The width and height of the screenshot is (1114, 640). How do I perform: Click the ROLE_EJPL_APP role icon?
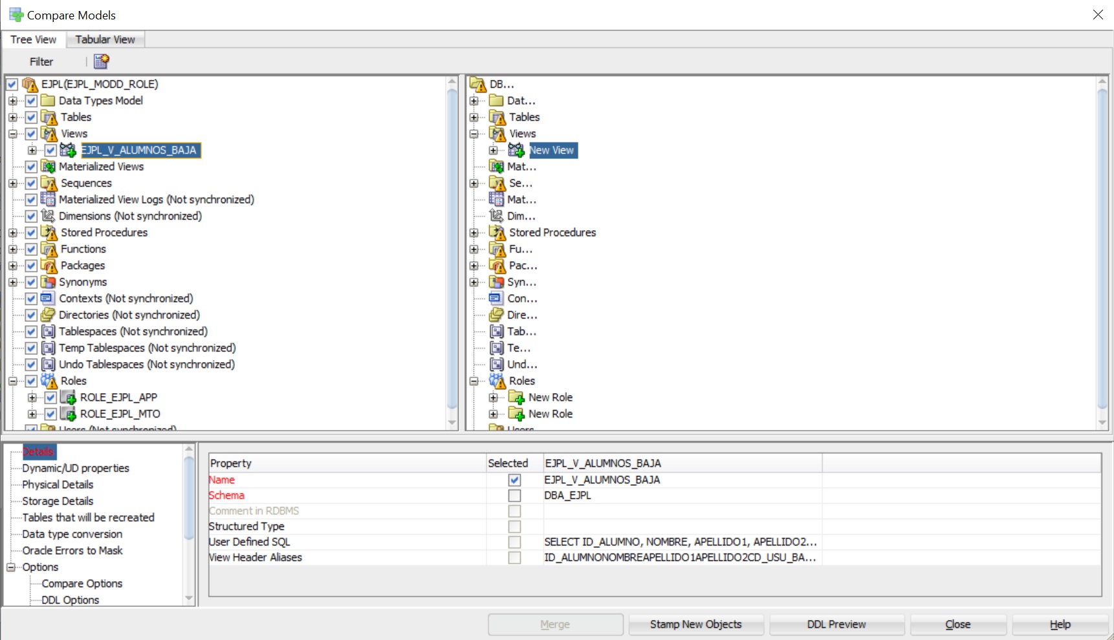coord(68,398)
